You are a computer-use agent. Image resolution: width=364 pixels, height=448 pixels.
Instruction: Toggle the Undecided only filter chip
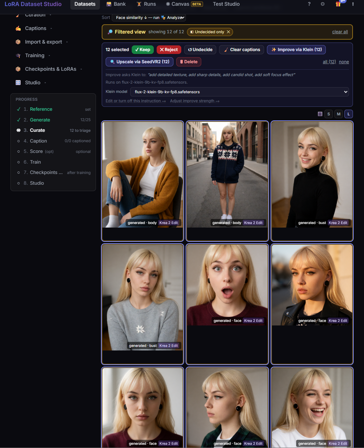click(210, 32)
